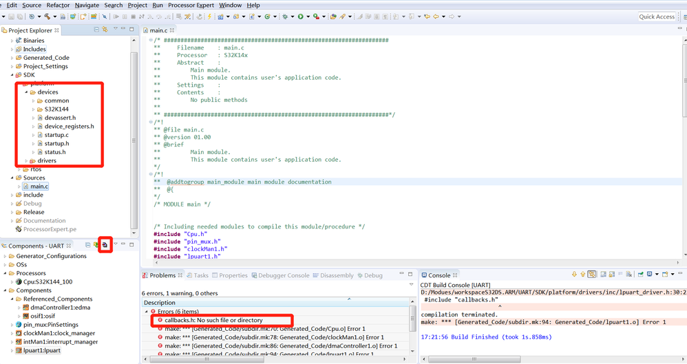
Task: Click the Build target globe toolbar icon
Action: tap(32, 17)
